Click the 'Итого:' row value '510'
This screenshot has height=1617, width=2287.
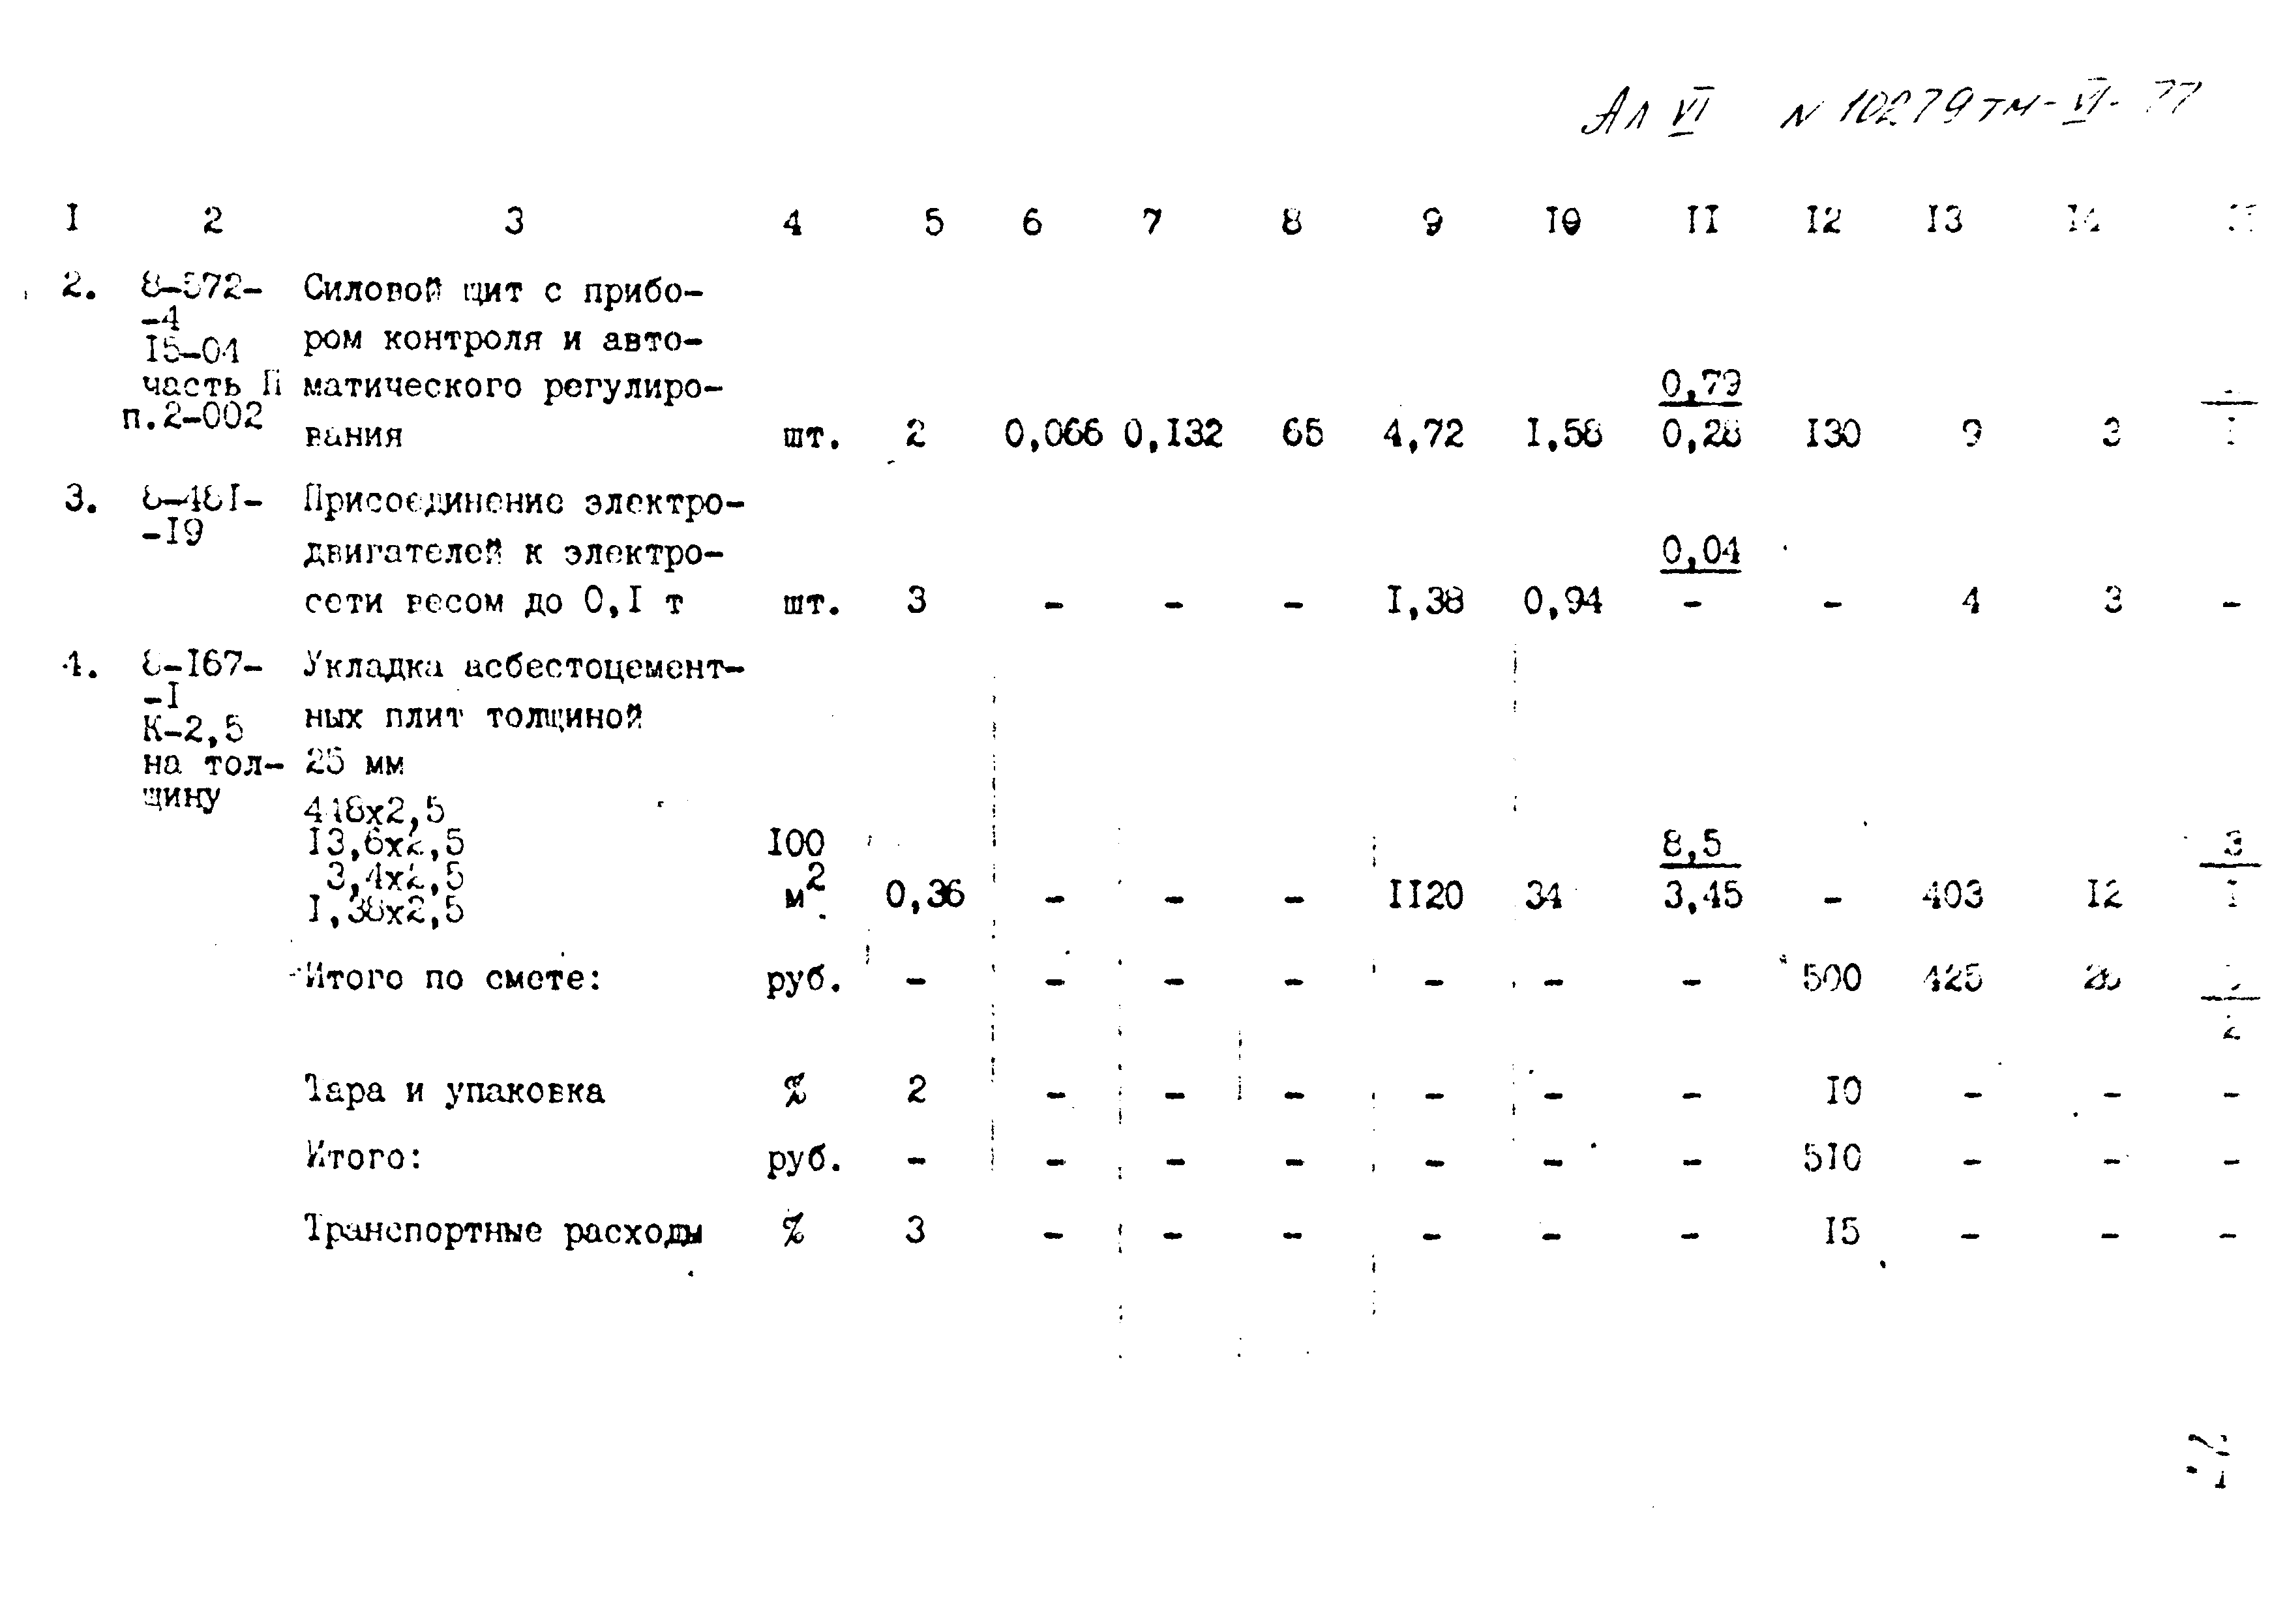click(1837, 1164)
